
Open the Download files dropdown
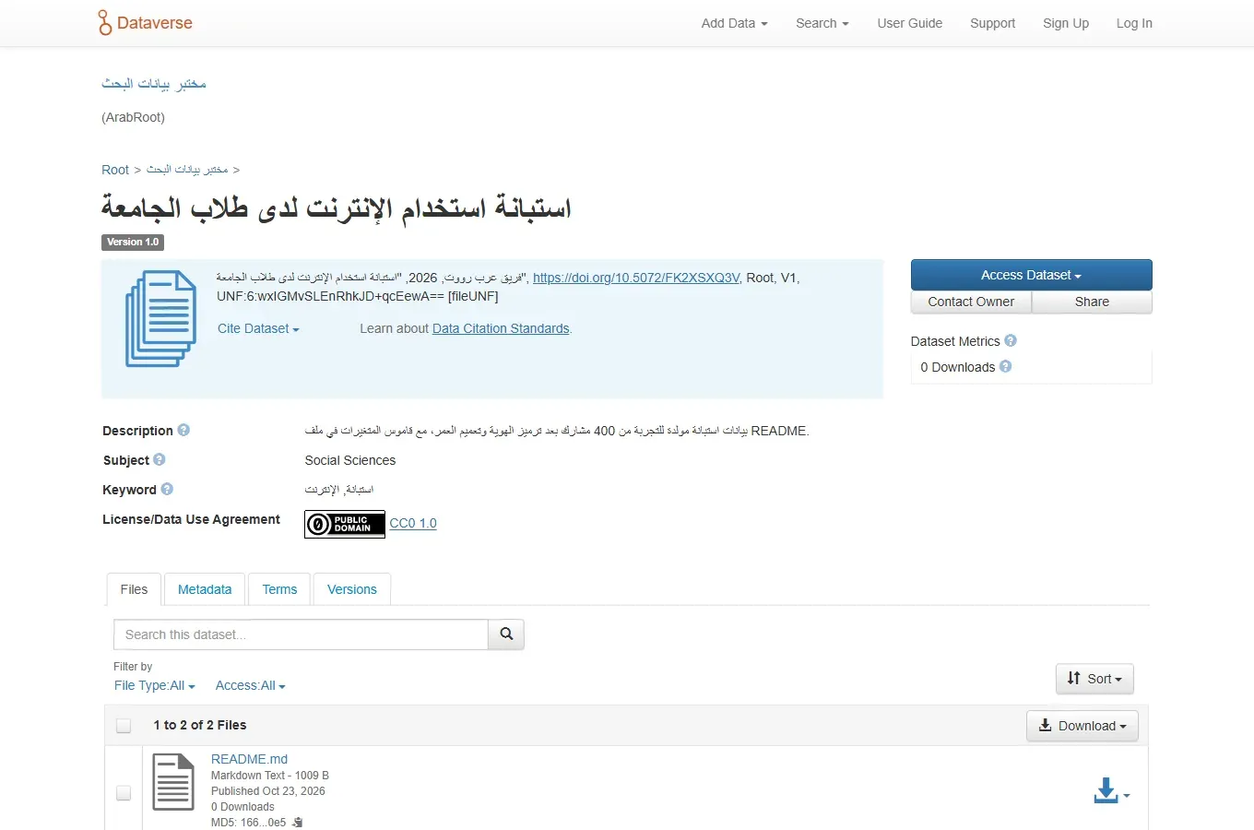point(1082,726)
